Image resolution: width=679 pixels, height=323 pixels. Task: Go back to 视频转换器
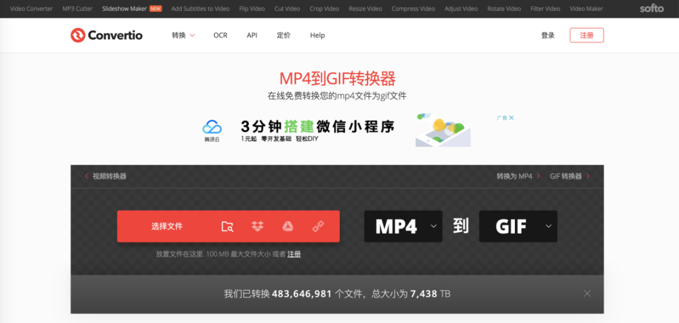coord(106,176)
